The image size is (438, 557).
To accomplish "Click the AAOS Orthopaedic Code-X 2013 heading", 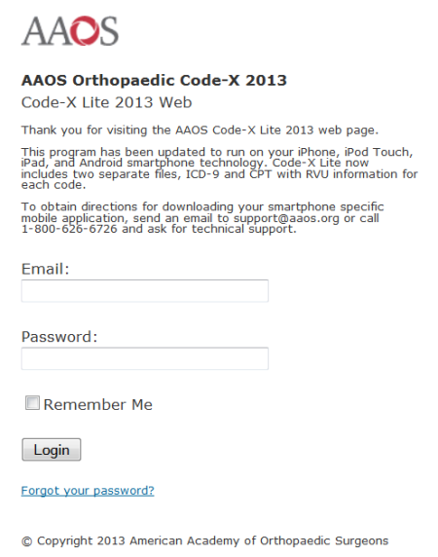I will (x=154, y=80).
